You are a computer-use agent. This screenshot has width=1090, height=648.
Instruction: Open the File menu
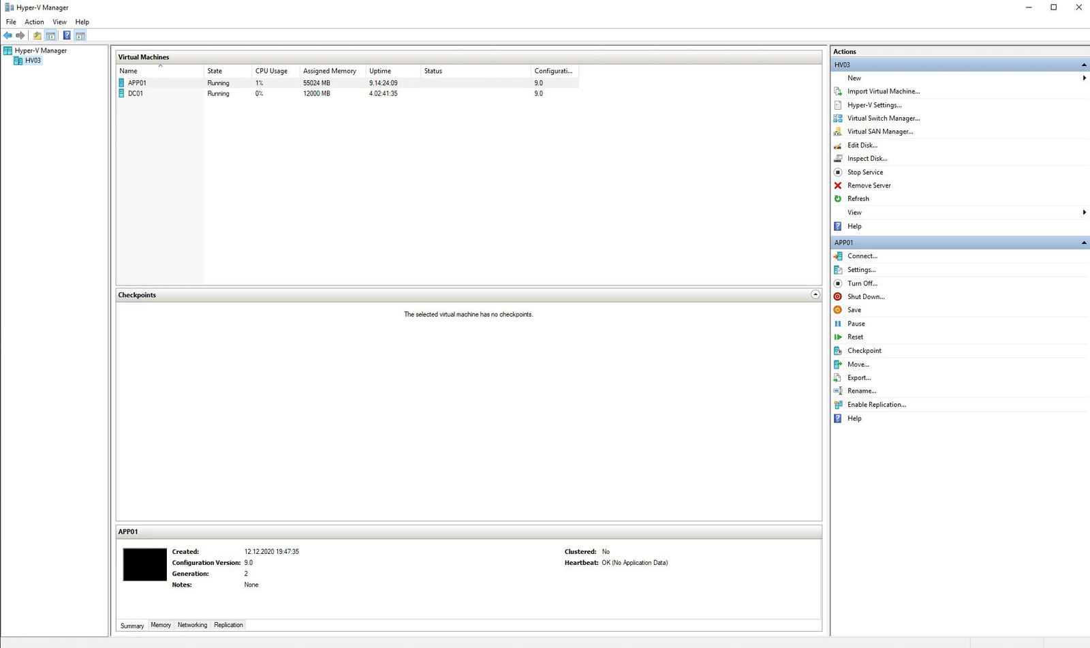click(11, 22)
